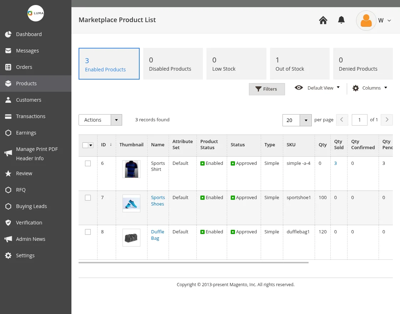
Task: Select the Messages sidebar icon
Action: click(27, 50)
